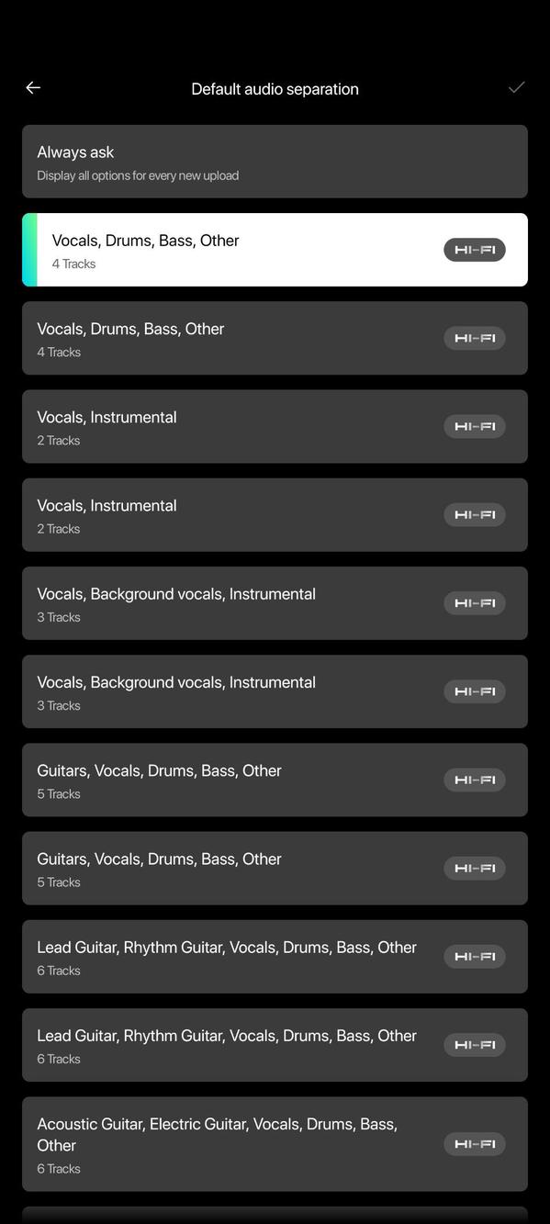Tap HI-FI badge on the highlighted 4 Tracks option

click(x=475, y=250)
